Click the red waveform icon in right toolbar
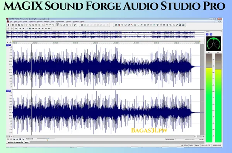The height and width of the screenshot is (153, 232). click(132, 25)
